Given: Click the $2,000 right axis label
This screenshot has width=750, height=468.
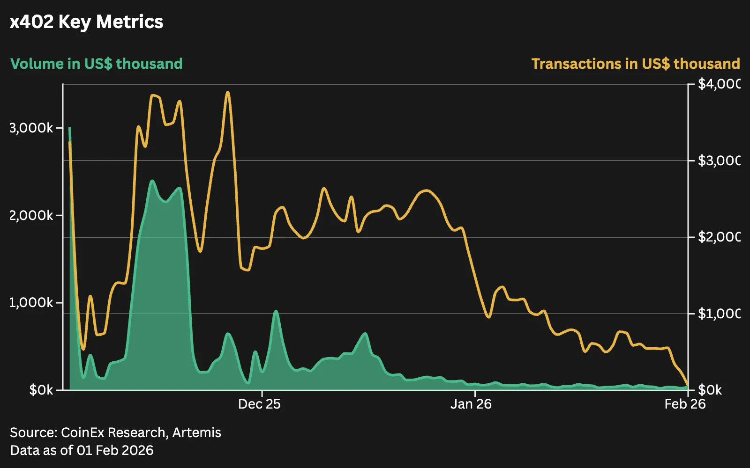Looking at the screenshot, I should tap(719, 237).
